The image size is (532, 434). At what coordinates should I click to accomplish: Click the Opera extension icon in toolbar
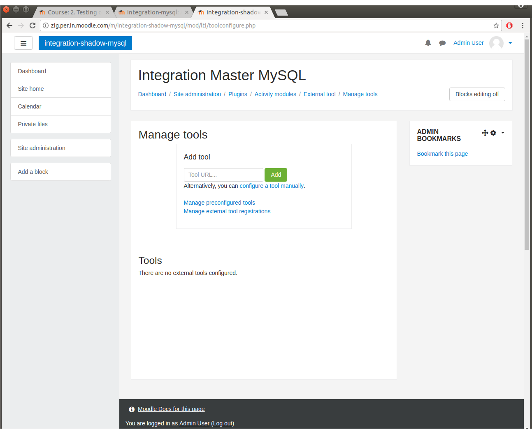tap(509, 25)
